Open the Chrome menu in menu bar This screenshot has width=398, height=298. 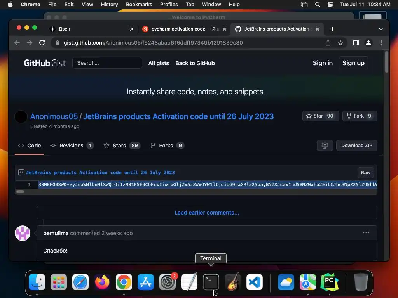click(30, 5)
